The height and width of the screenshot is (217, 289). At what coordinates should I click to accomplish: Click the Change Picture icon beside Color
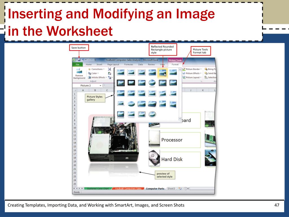tap(110, 73)
